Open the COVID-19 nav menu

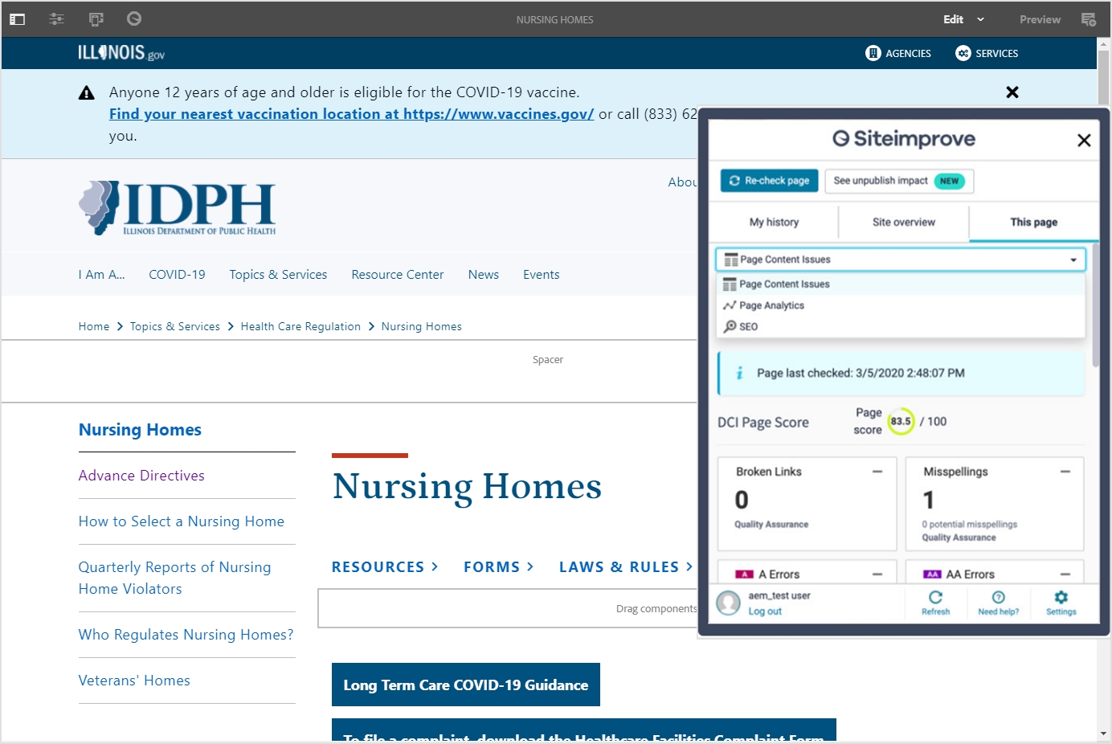[x=177, y=275]
